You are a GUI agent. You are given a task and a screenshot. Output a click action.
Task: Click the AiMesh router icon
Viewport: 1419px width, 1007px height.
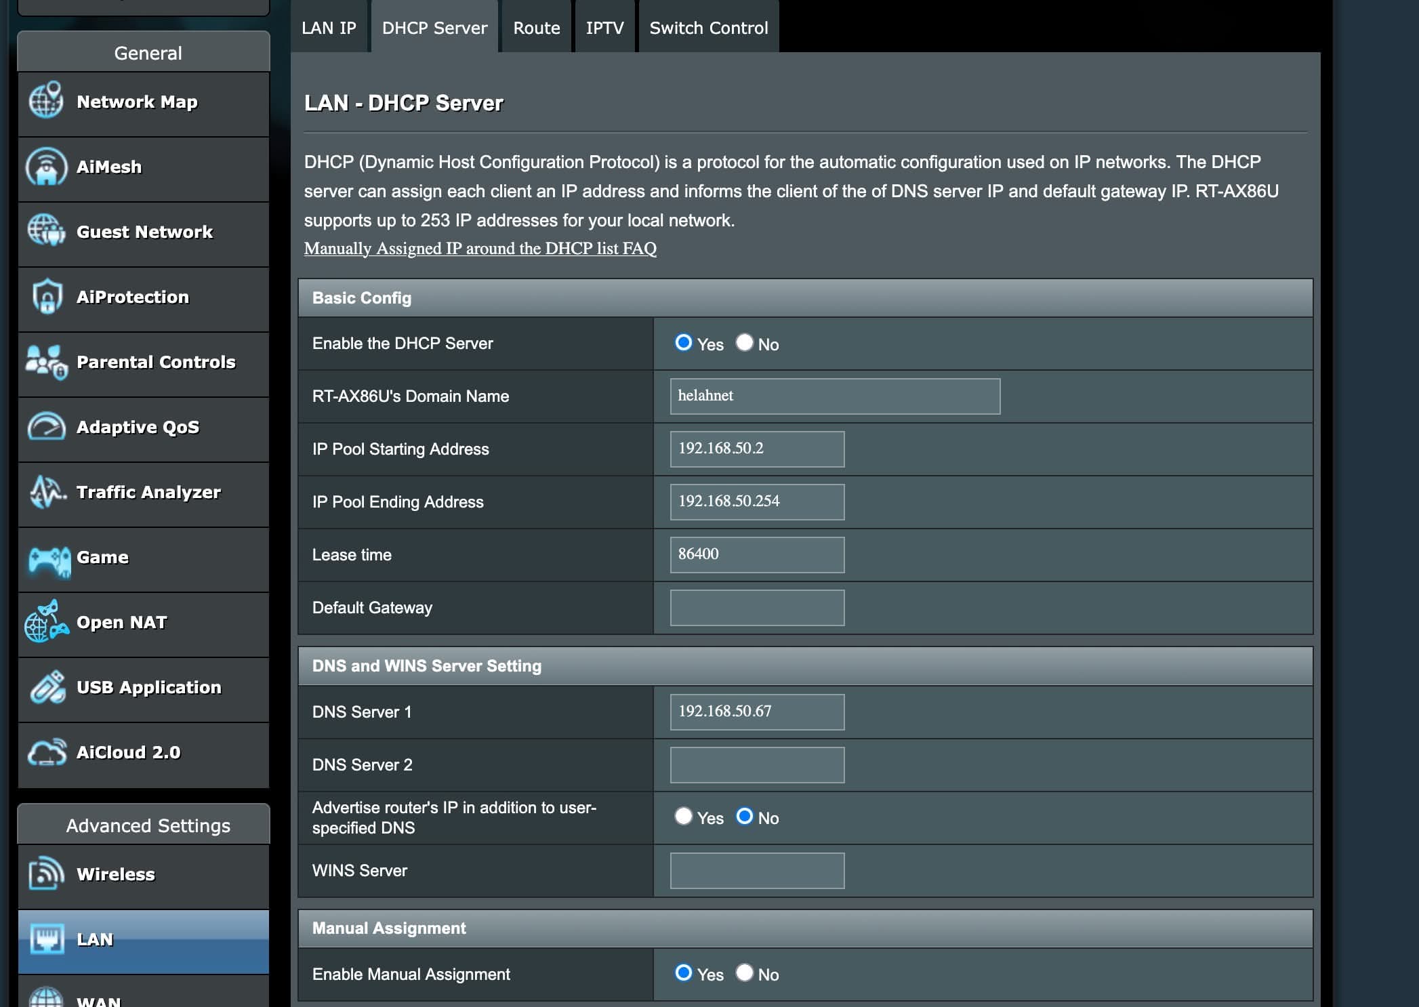46,167
